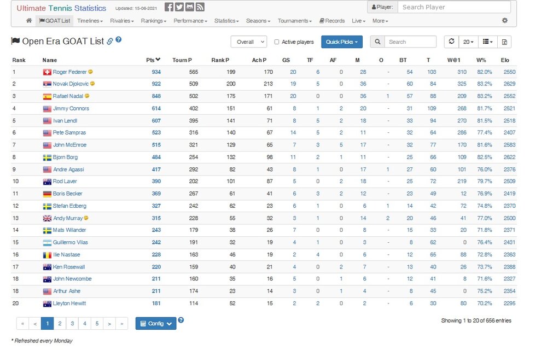Show help for the Open Era GOAT List
The image size is (547, 350).
119,39
